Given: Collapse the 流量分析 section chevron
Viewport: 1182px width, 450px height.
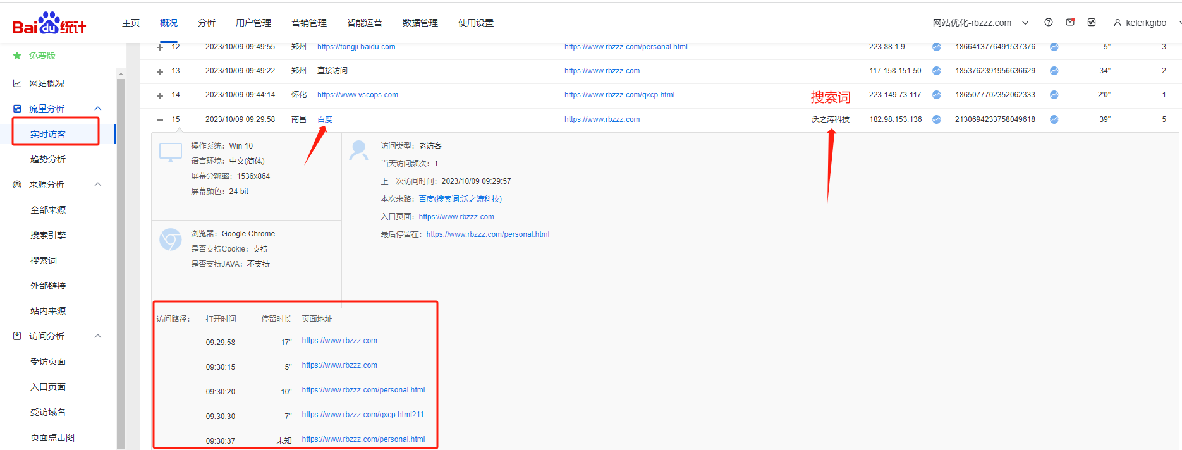Looking at the screenshot, I should (x=98, y=109).
